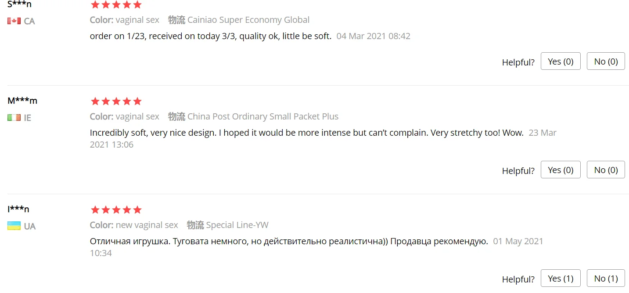Vote Yes (0) on the Ireland review
Screen dimensions: 629x293
[560, 170]
